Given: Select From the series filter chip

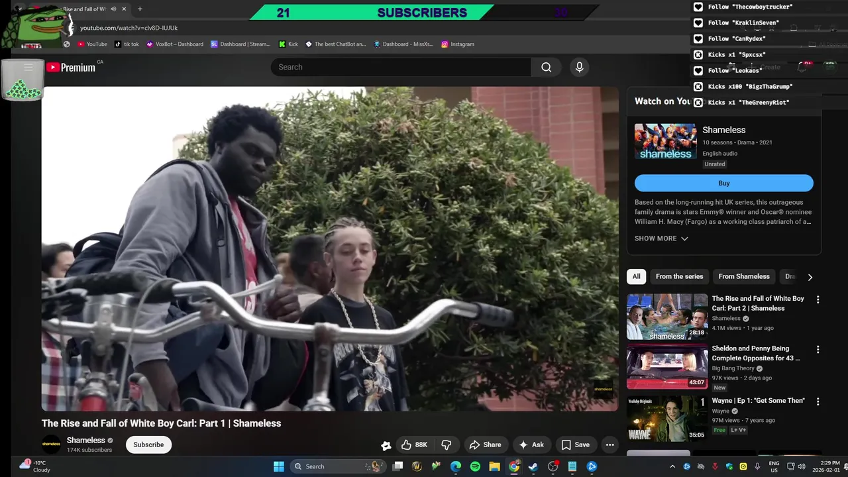Looking at the screenshot, I should (x=679, y=277).
